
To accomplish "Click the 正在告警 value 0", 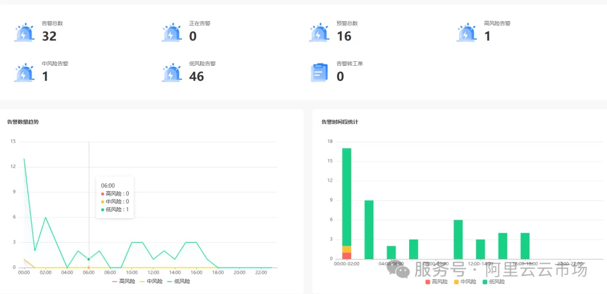I will point(193,36).
